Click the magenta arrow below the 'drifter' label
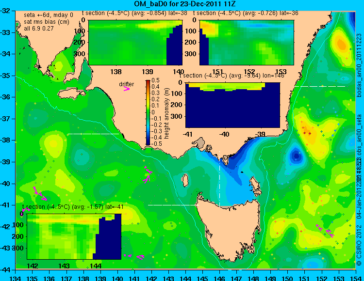 [x=127, y=89]
